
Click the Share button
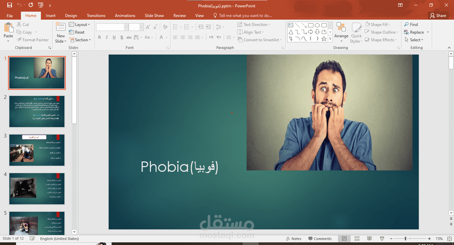click(x=438, y=16)
